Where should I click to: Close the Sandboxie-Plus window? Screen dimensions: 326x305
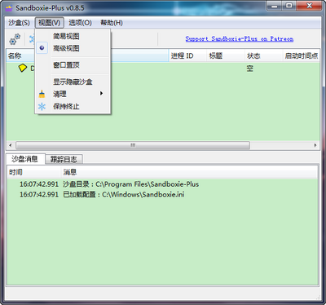pyautogui.click(x=309, y=6)
